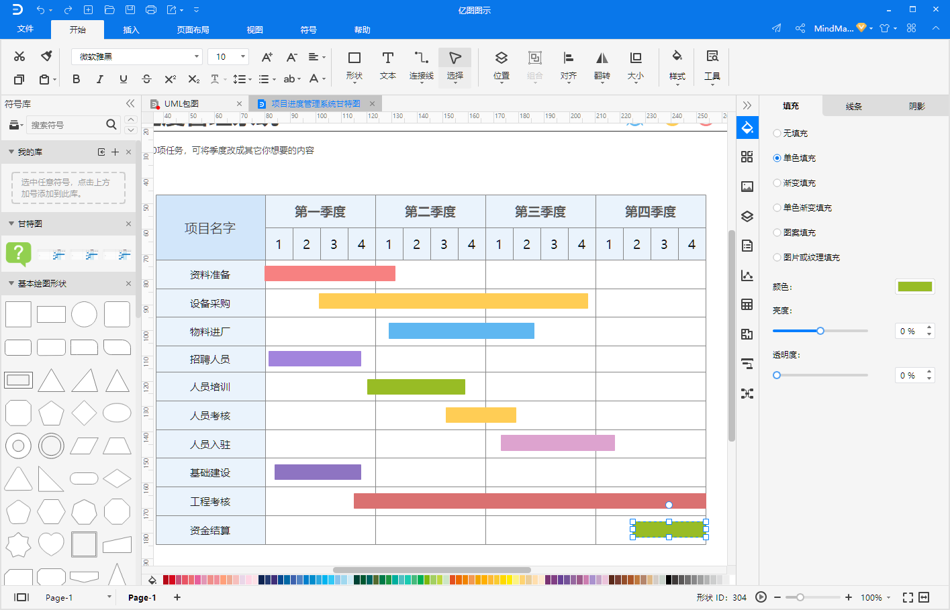This screenshot has width=950, height=610.
Task: Collapse the 符号库 panel with double chevron
Action: [x=130, y=103]
